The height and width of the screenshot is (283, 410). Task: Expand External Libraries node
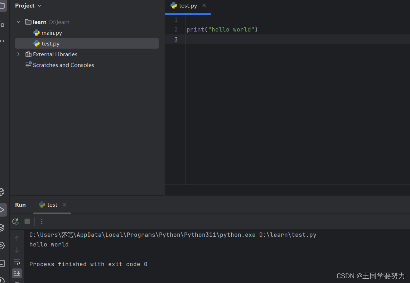click(19, 54)
